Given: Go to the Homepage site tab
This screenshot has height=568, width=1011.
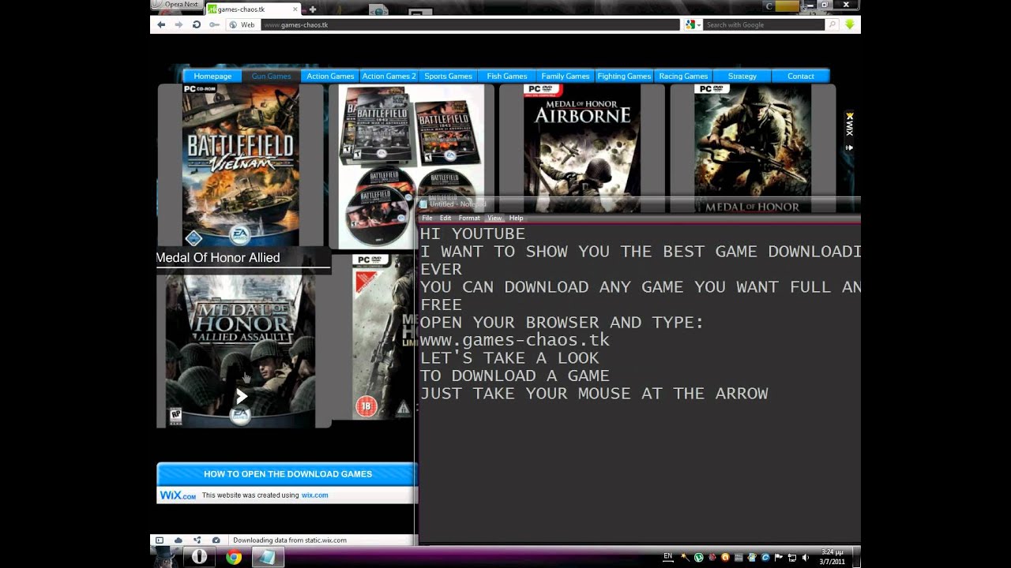Looking at the screenshot, I should [212, 77].
